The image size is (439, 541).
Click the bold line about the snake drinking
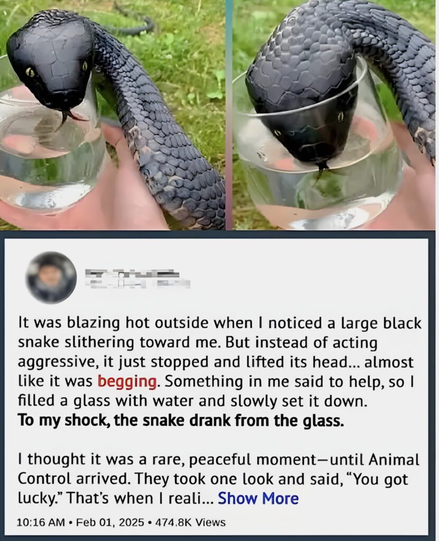(x=181, y=420)
